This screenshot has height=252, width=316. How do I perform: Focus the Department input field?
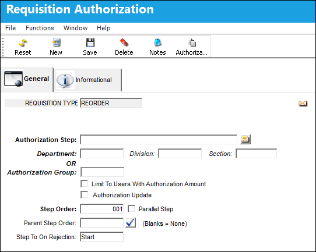(x=102, y=154)
